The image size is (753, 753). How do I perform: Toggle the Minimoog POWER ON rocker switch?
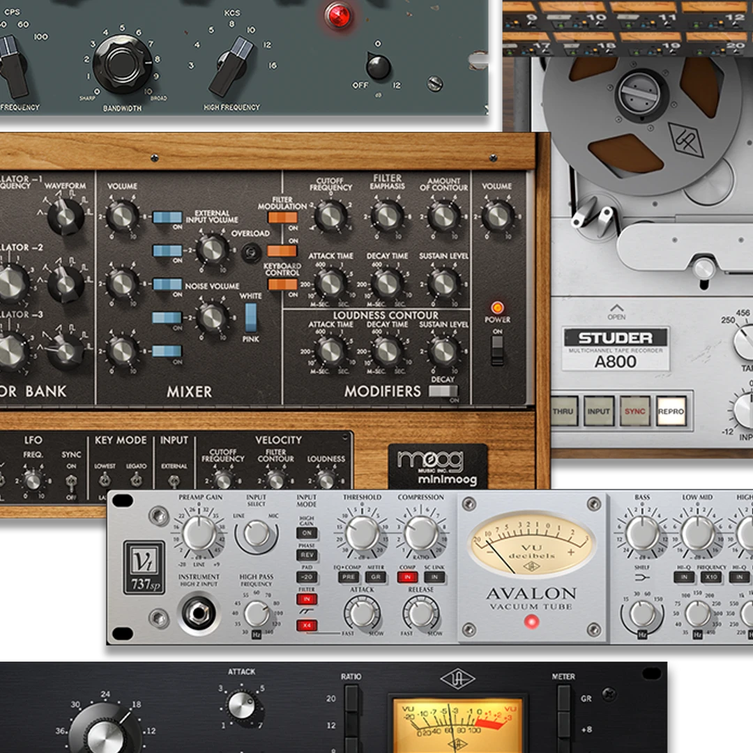pos(498,349)
